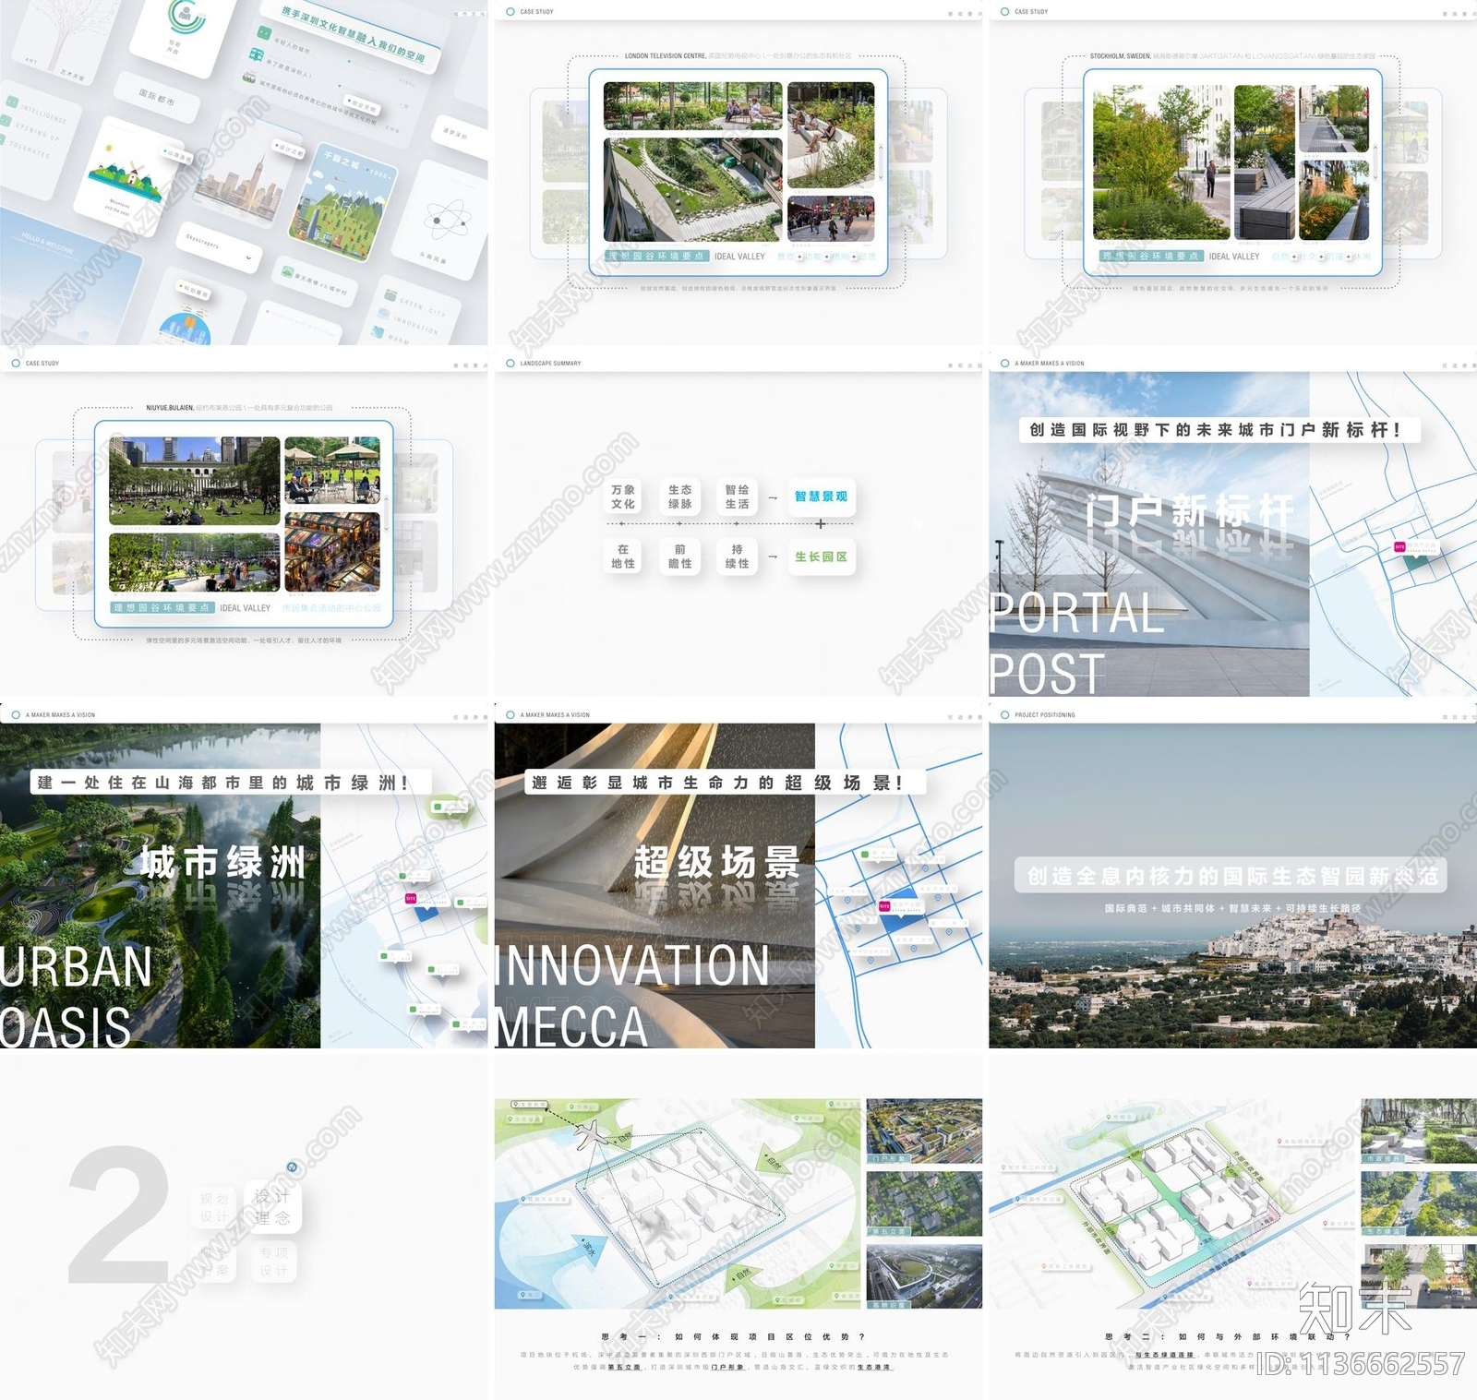Click the 生长园区 label
Screen dimensions: 1477x1400
[821, 556]
